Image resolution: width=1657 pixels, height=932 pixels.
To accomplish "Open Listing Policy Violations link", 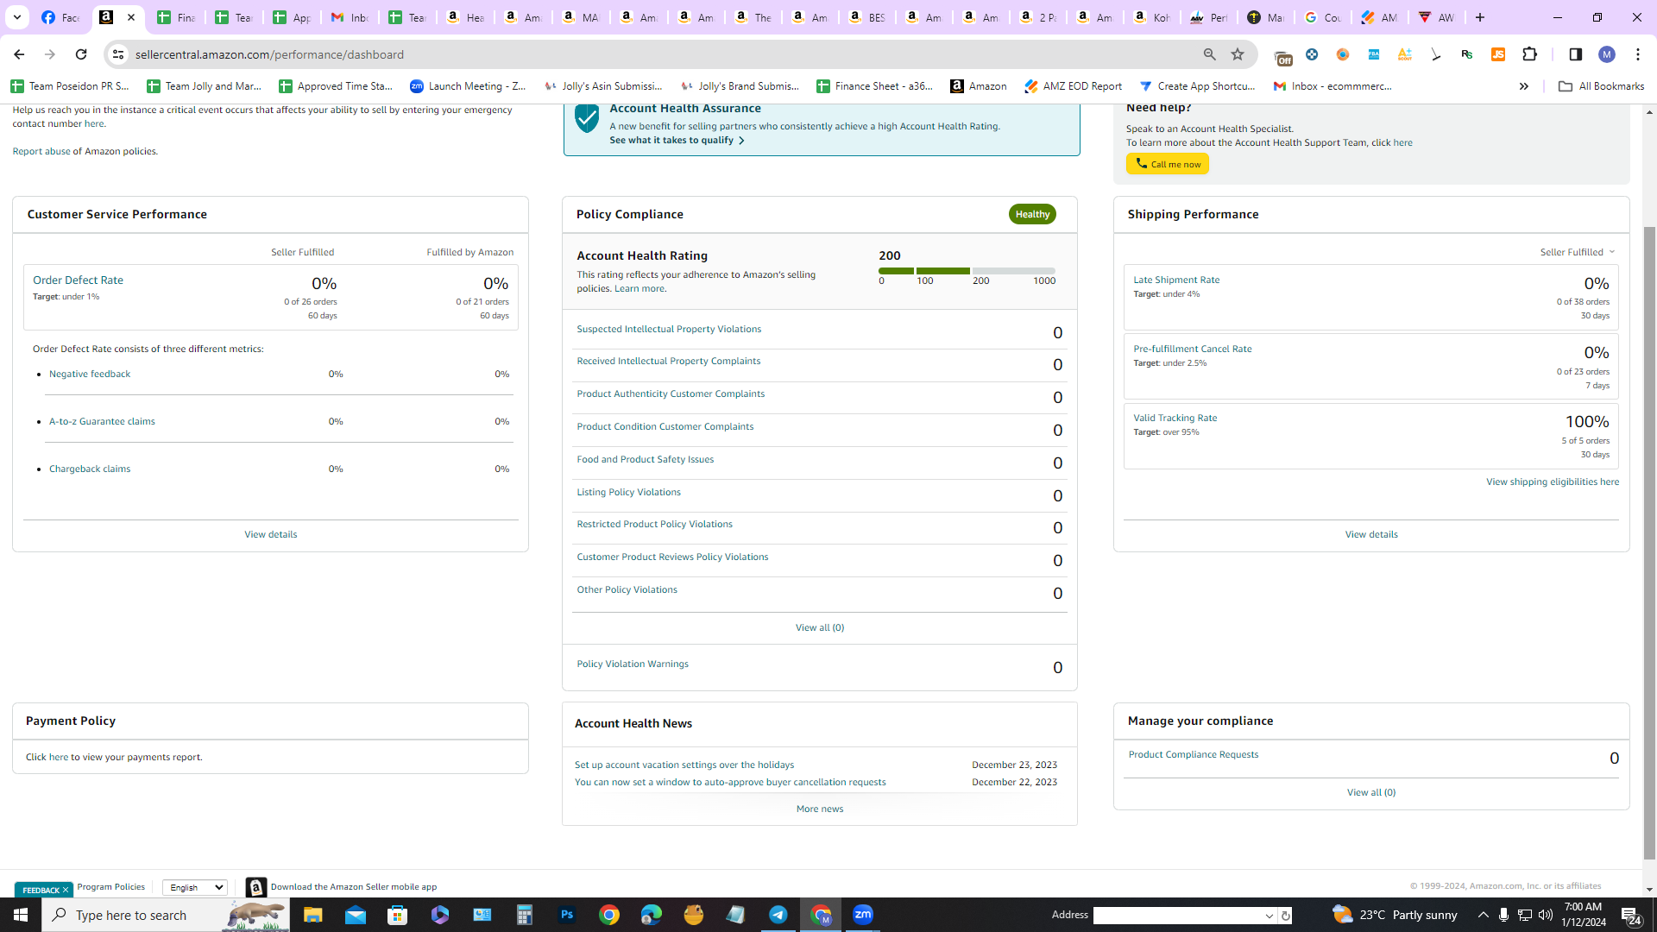I will (x=629, y=492).
